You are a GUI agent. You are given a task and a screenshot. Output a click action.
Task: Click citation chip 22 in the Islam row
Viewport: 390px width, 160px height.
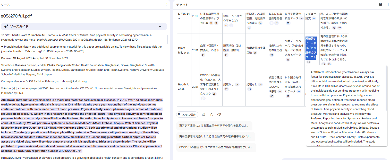coord(272,55)
